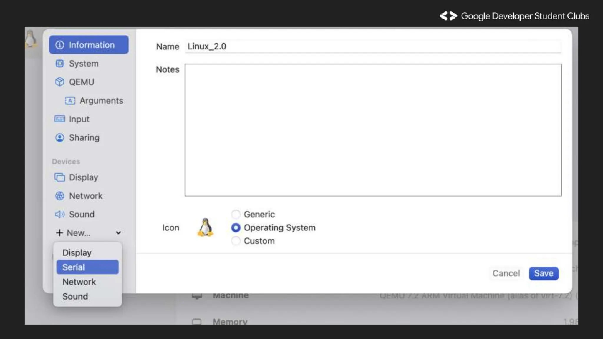Select the Input keyboard icon
The height and width of the screenshot is (339, 603).
pos(60,119)
